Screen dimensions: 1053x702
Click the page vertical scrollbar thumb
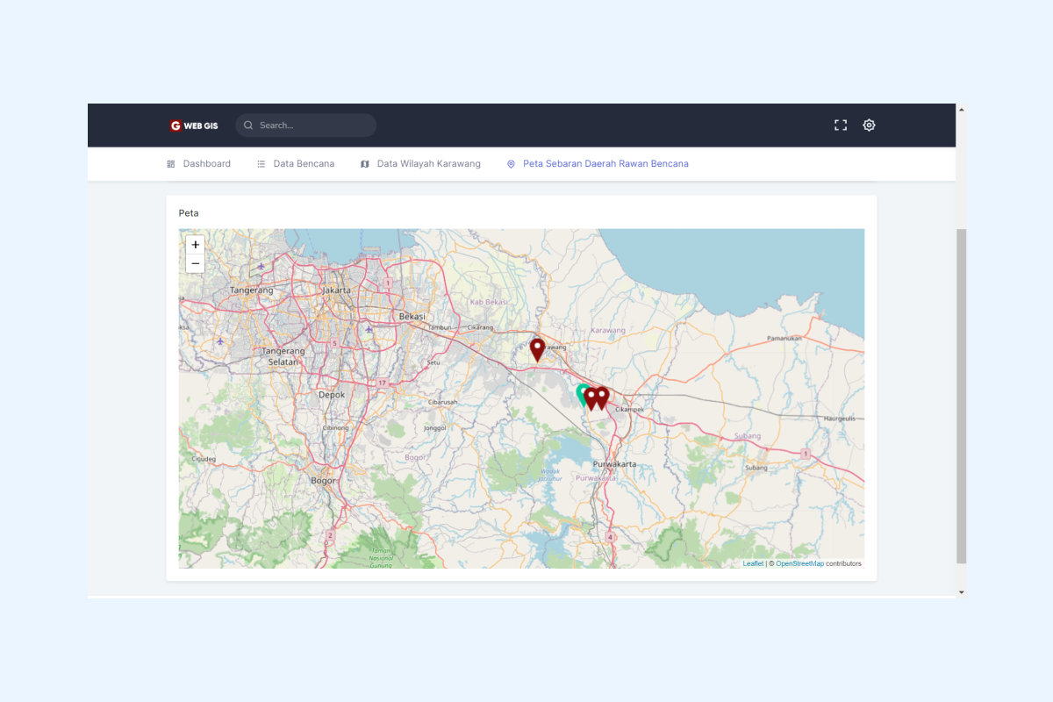point(961,396)
